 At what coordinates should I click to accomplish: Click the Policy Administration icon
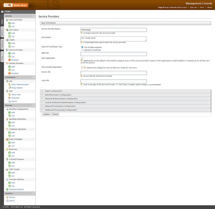point(10,85)
